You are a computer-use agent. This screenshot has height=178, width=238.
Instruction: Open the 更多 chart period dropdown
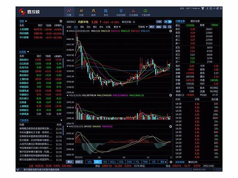tap(117, 27)
